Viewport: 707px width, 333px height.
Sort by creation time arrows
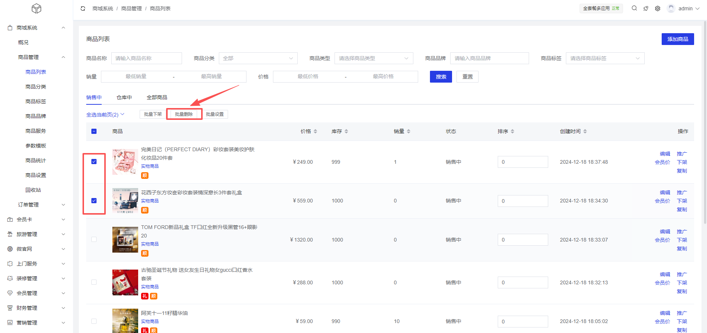(585, 131)
